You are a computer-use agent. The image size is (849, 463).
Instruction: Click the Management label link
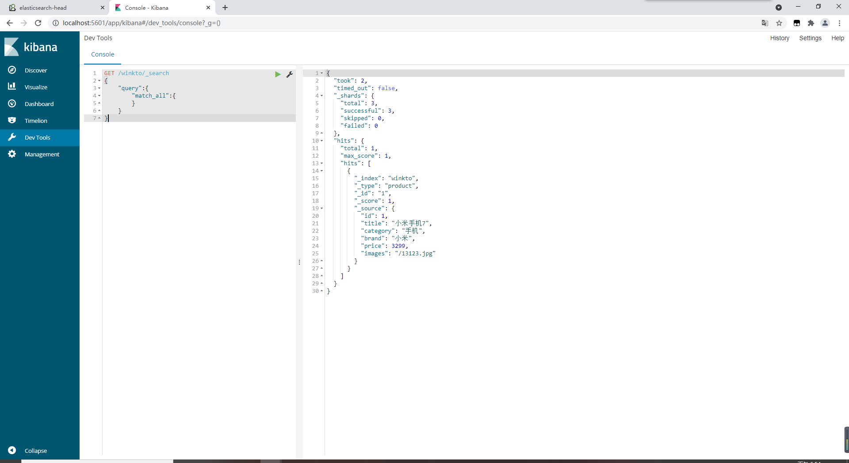coord(42,154)
